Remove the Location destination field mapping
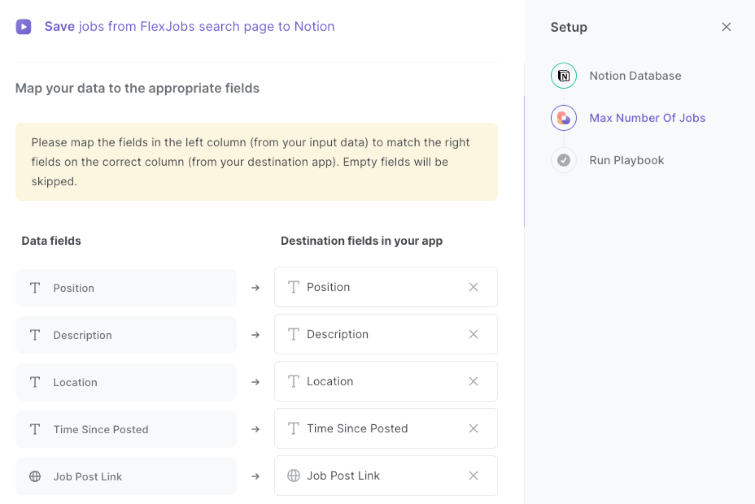This screenshot has width=755, height=504. (x=473, y=381)
